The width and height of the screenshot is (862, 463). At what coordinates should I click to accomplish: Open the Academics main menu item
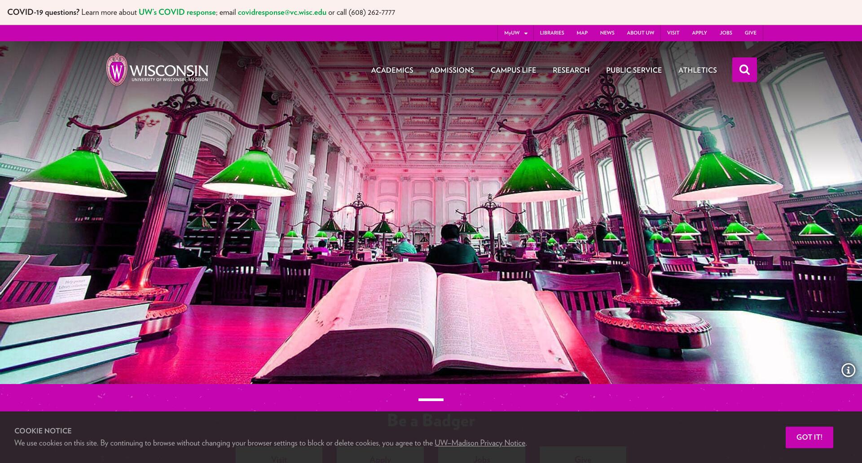point(392,70)
